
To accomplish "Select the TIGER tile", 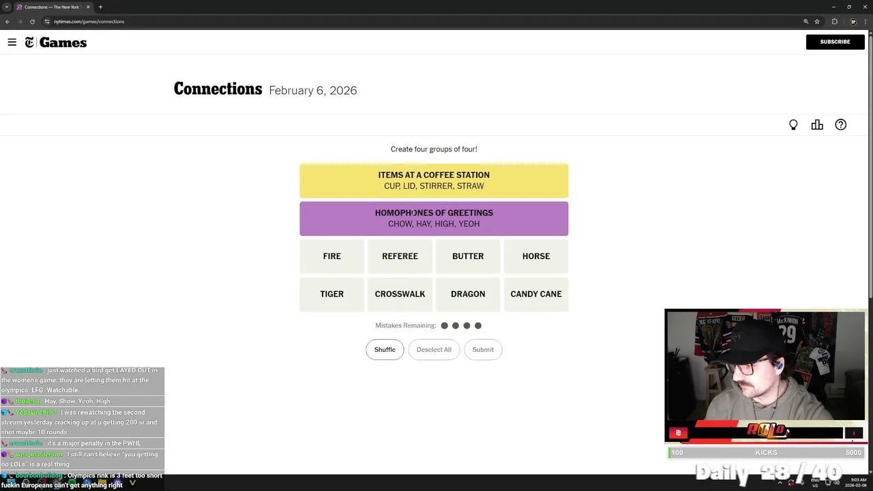I will coord(332,294).
